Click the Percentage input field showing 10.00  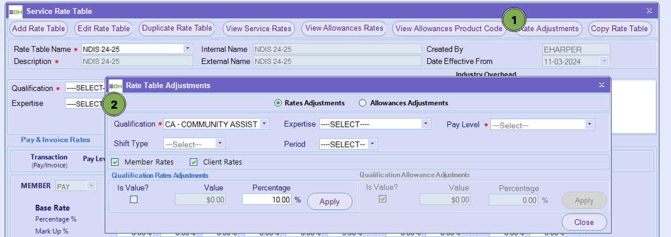[267, 200]
